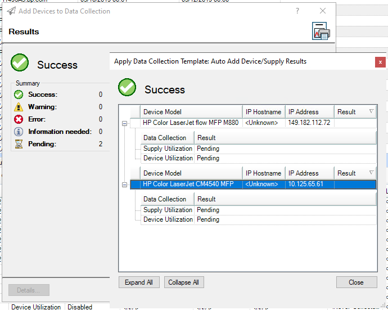388x310 pixels.
Task: Click IP Hostname header in first table
Action: [x=264, y=112]
